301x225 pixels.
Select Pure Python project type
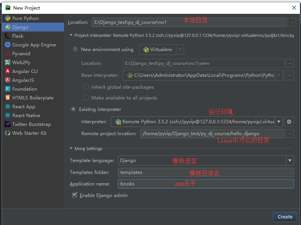pos(33,18)
